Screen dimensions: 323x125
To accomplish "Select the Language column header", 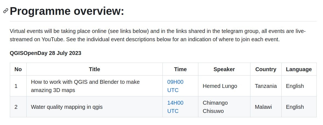I will 299,69.
